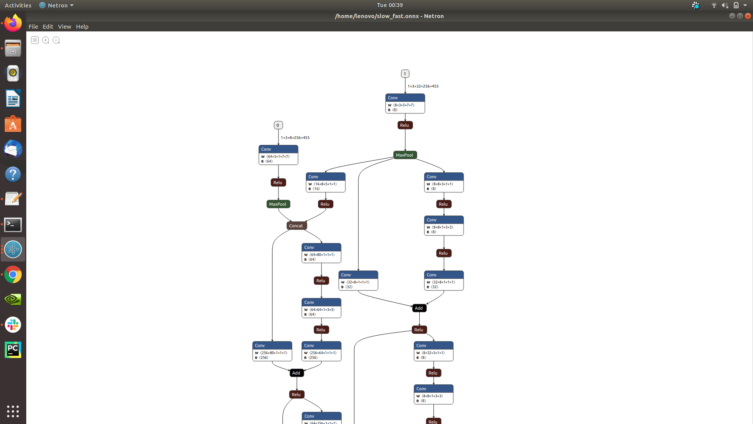Zoom out with the magnifier minus icon
Viewport: 753px width, 424px height.
[x=56, y=40]
